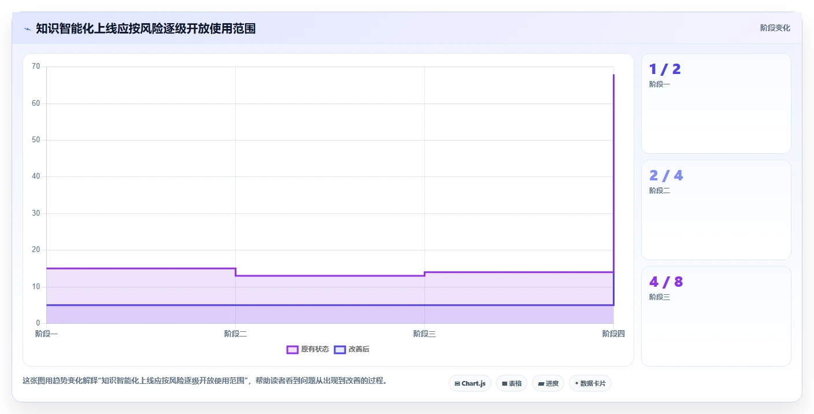Click the 阶段一 x-axis label

(x=46, y=334)
